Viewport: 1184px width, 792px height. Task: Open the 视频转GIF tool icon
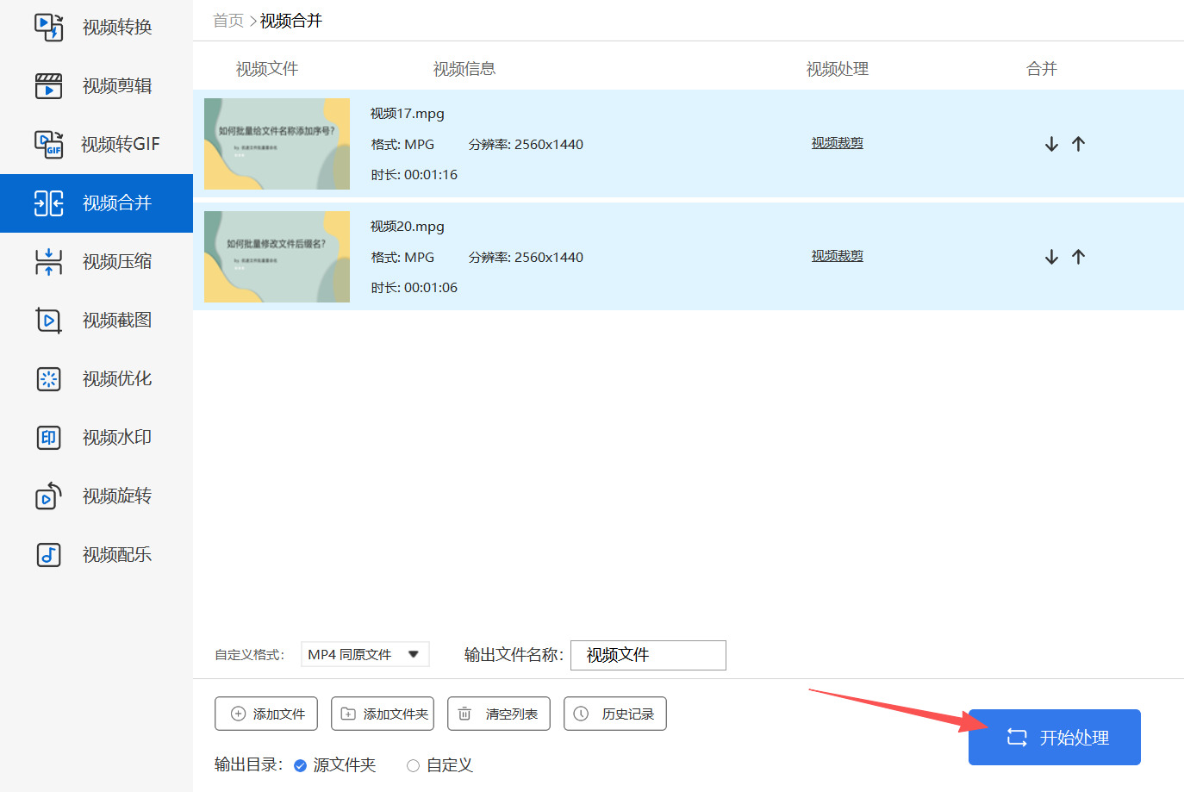coord(48,144)
